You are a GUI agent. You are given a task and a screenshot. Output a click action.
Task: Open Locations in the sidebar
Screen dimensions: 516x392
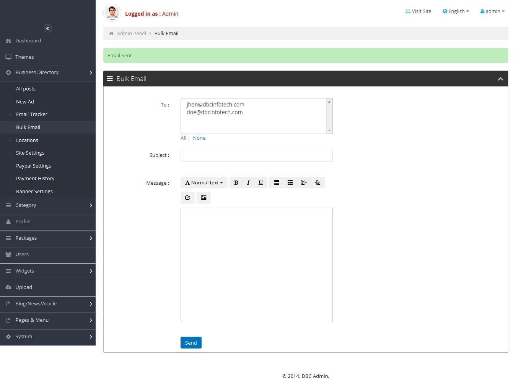(48, 140)
